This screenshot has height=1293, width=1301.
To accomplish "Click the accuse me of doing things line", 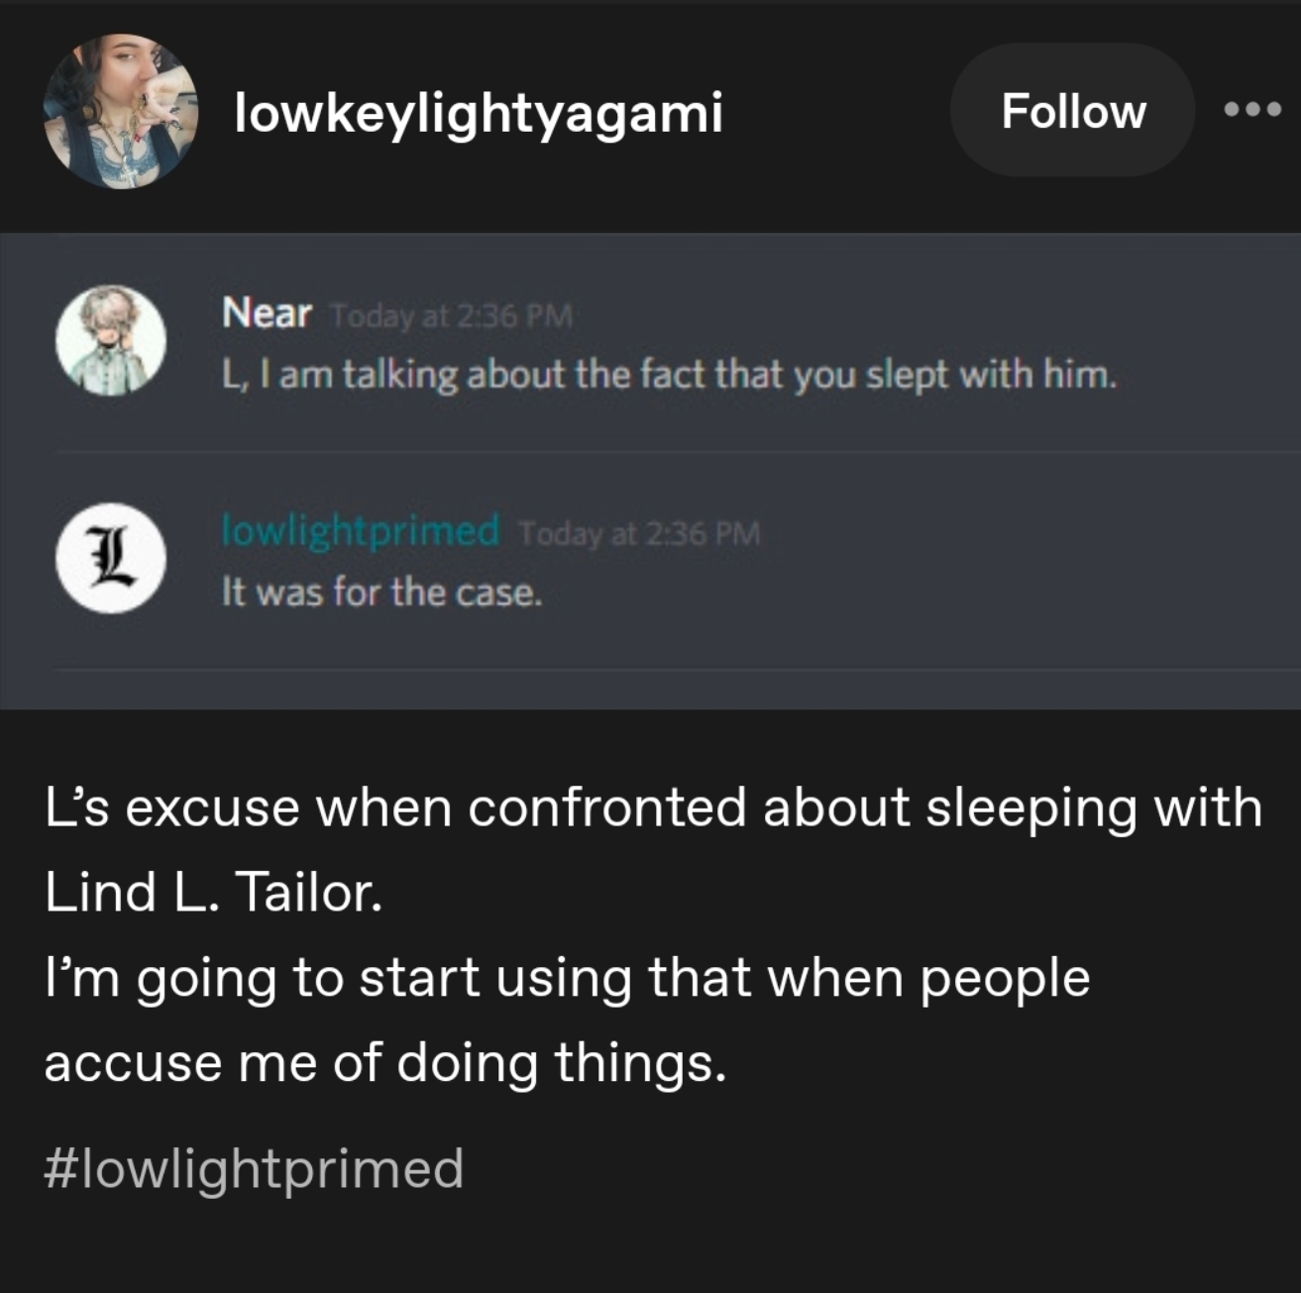I will pyautogui.click(x=385, y=1064).
